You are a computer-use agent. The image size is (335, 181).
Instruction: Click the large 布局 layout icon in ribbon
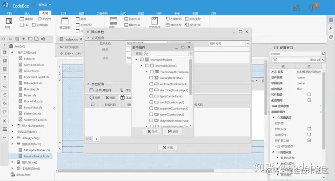coord(9,21)
